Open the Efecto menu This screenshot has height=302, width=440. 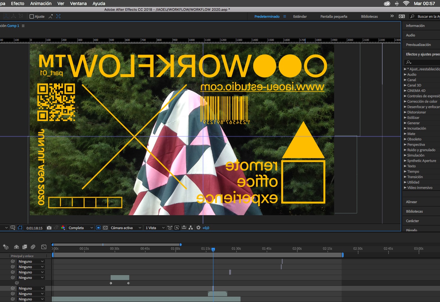(18, 3)
